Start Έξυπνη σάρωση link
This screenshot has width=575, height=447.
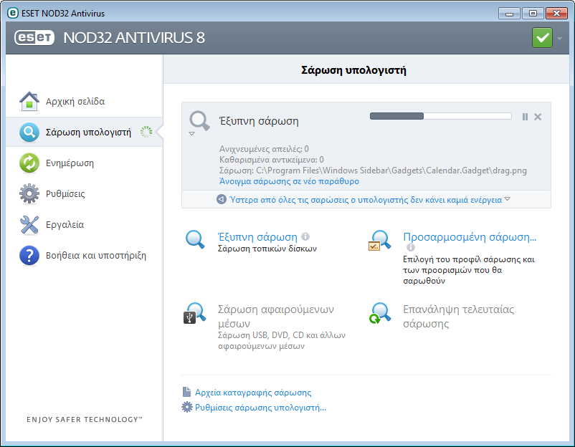(x=257, y=236)
